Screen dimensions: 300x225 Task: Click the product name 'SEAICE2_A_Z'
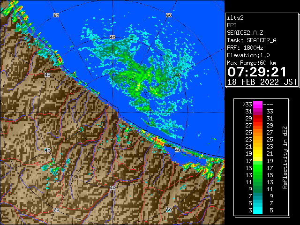click(x=245, y=33)
